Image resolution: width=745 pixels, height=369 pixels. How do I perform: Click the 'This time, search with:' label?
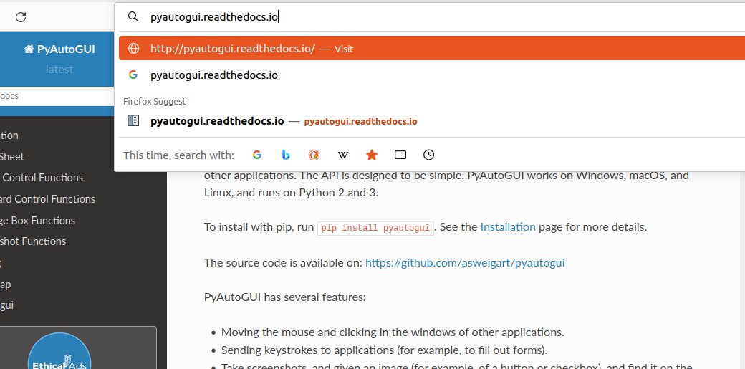click(x=178, y=155)
